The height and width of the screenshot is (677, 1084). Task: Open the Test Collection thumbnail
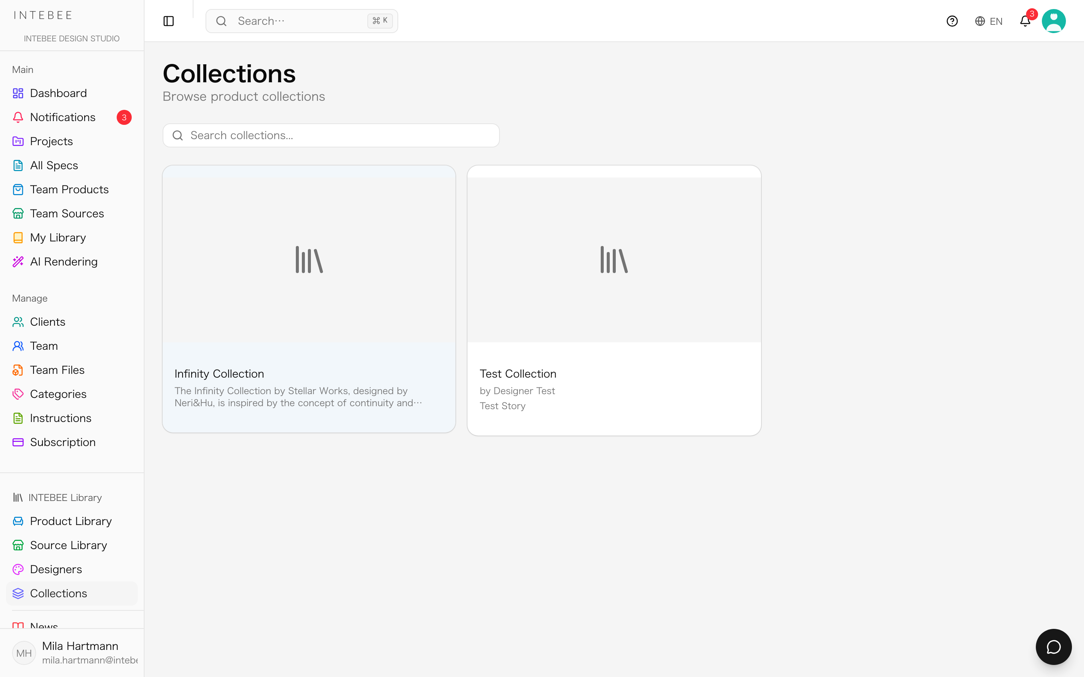coord(614,260)
